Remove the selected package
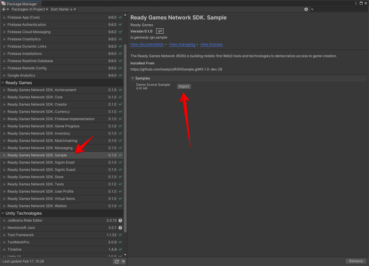The width and height of the screenshot is (369, 266). click(x=356, y=261)
